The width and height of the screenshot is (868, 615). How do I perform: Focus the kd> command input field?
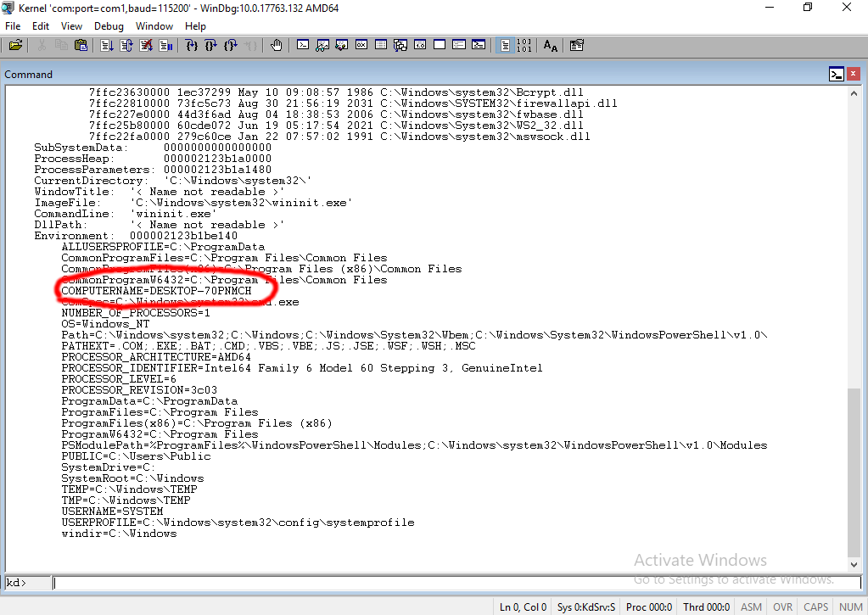pyautogui.click(x=443, y=583)
